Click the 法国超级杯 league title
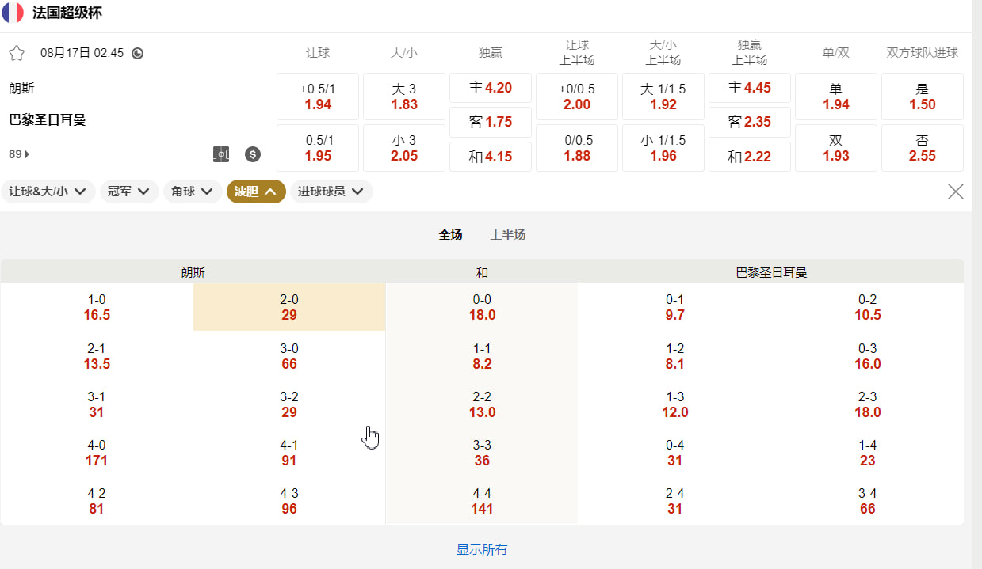Viewport: 982px width, 569px height. 67,13
